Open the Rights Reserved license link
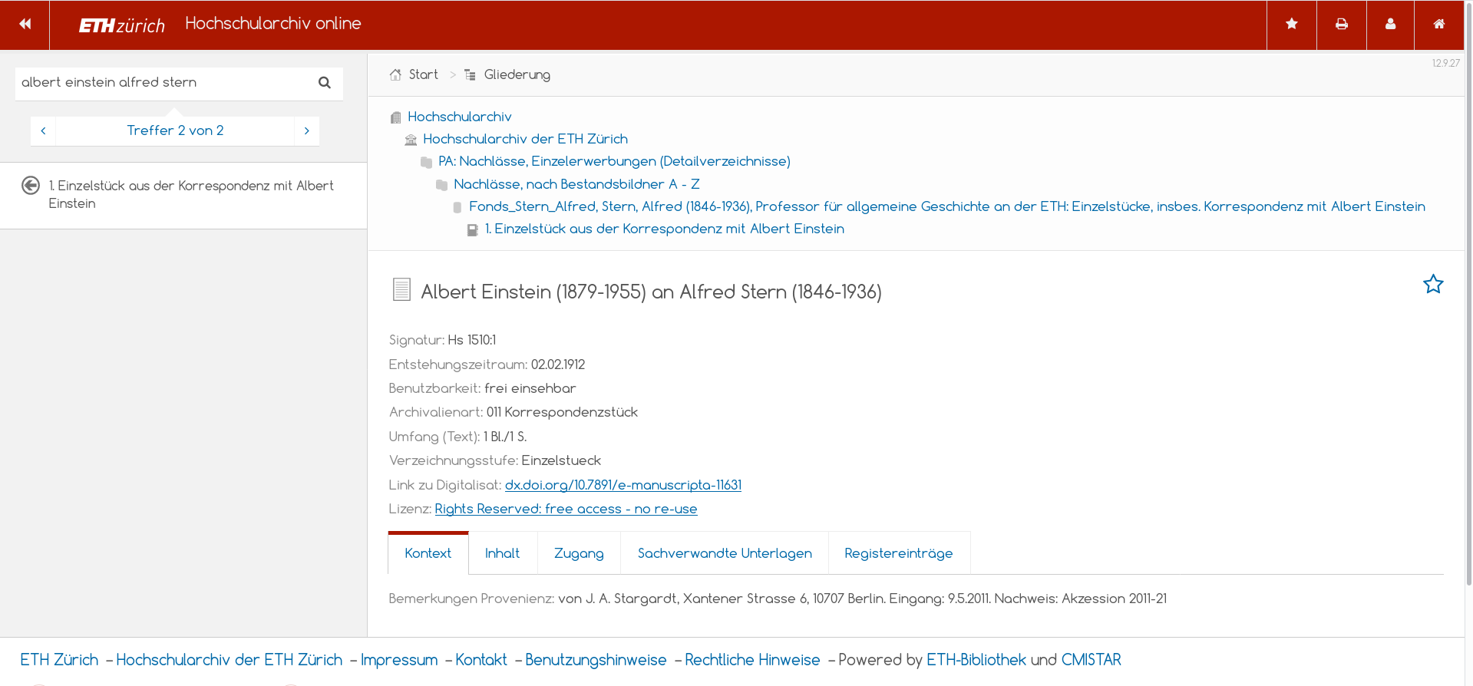 [x=566, y=509]
